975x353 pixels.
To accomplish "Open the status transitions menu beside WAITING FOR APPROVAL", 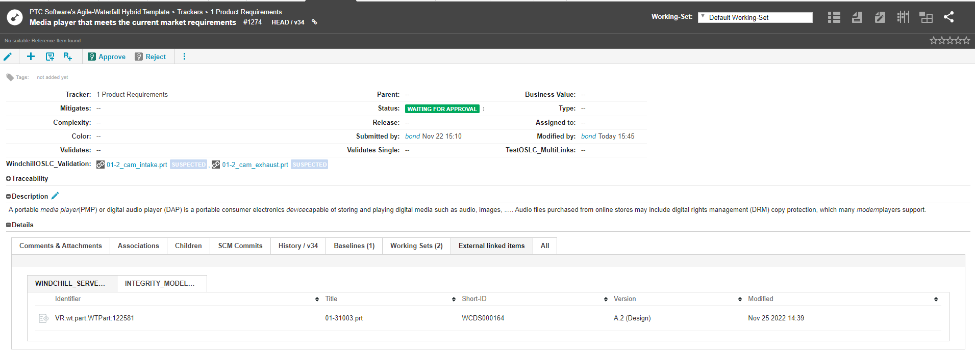I will (x=484, y=109).
